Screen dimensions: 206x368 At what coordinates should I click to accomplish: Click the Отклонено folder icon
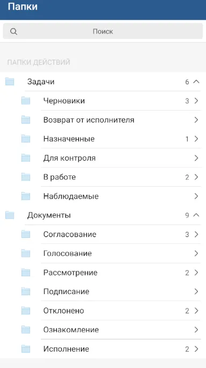26,311
